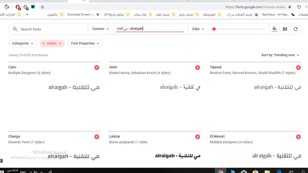
Task: Open the Sort by Trending now dropdown
Action: (x=280, y=55)
